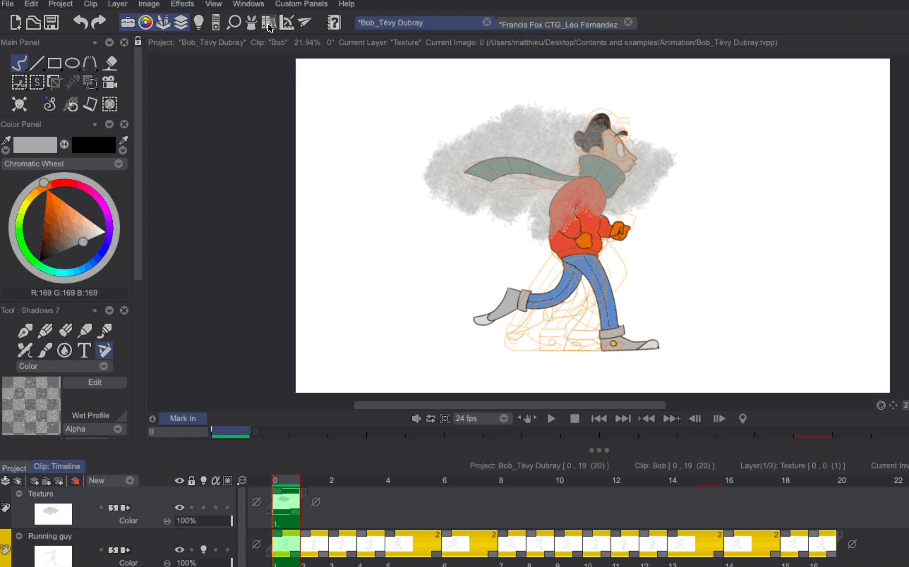Click the Mark In button
909x567 pixels.
[183, 419]
